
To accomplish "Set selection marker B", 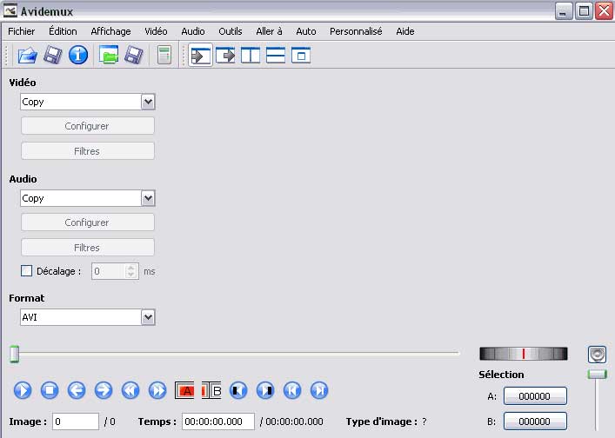I will 211,390.
